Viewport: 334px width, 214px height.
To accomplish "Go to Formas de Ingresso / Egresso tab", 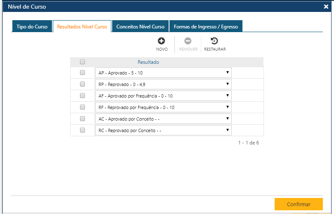I will (x=206, y=27).
